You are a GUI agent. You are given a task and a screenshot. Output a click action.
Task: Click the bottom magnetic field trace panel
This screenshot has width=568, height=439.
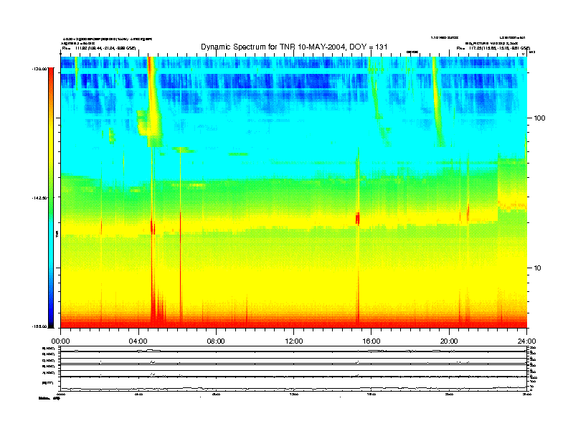pyautogui.click(x=294, y=384)
